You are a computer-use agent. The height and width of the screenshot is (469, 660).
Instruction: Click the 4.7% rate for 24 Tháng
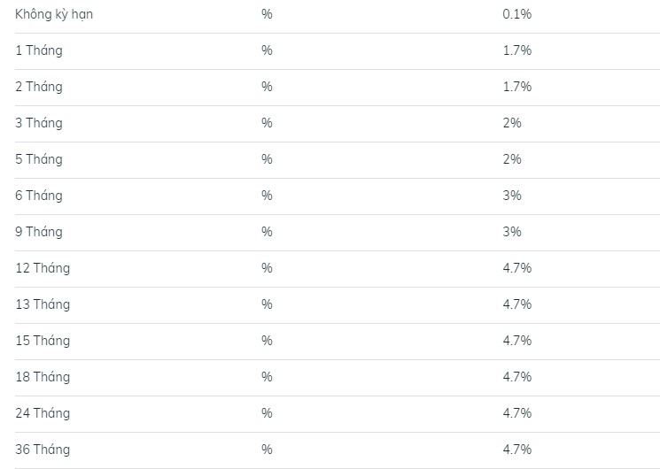[x=516, y=413]
